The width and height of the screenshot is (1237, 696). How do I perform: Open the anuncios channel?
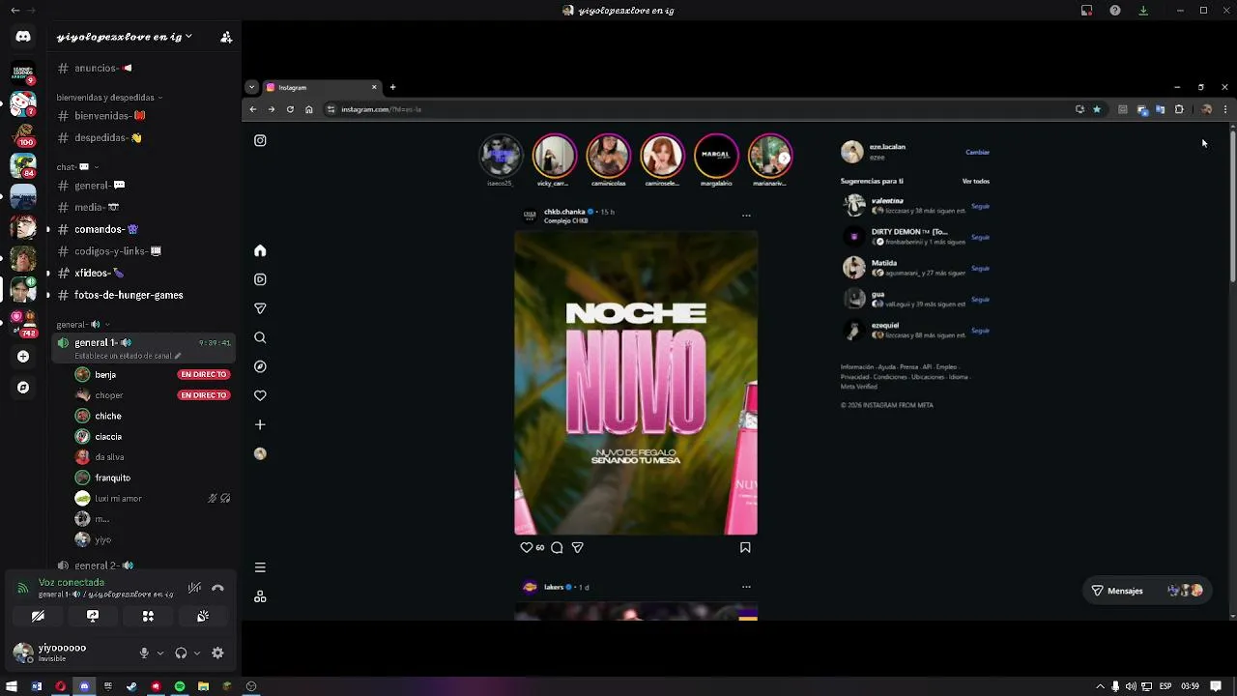(144, 69)
